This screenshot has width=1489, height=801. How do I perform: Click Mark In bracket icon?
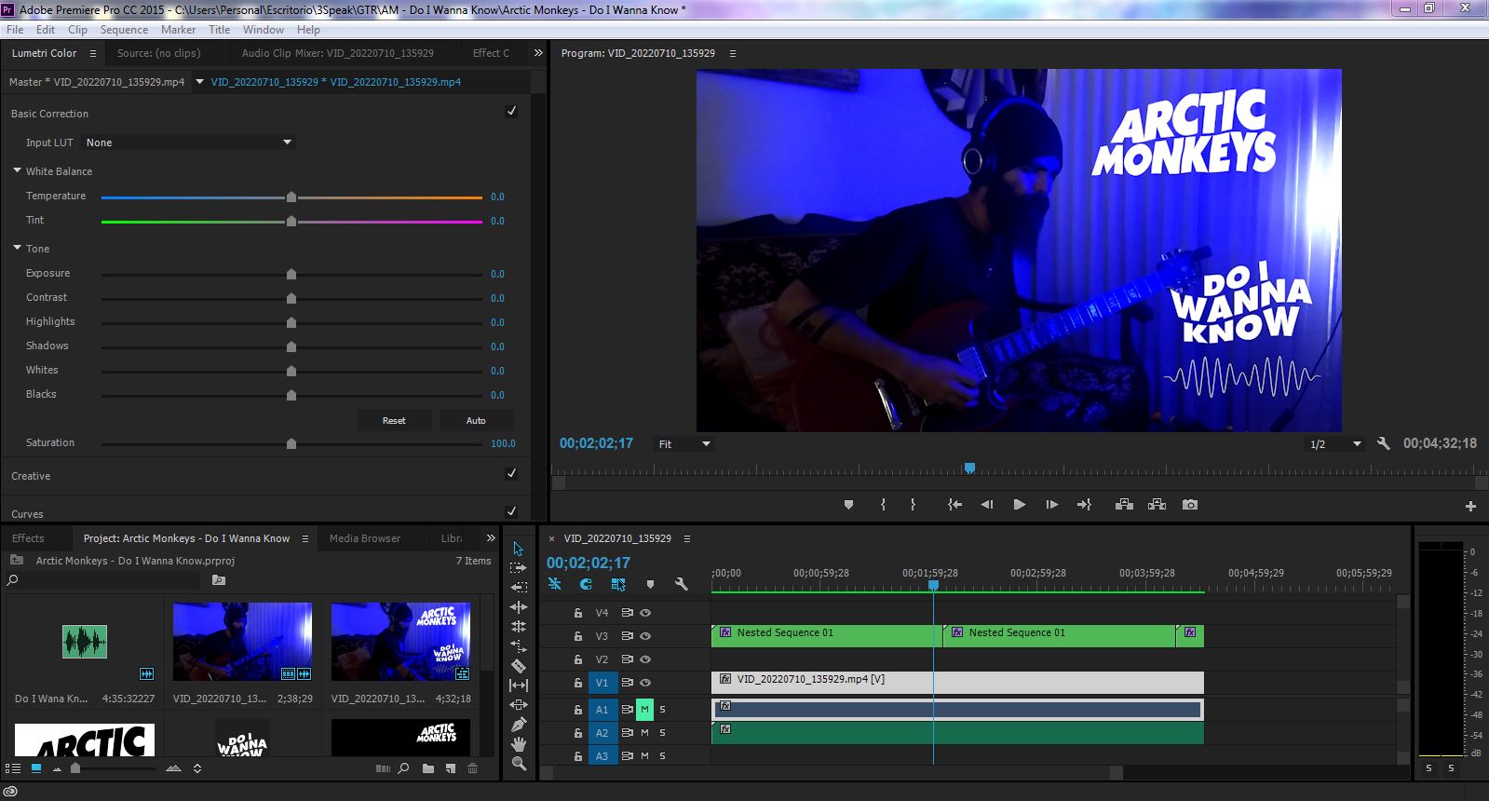click(883, 505)
